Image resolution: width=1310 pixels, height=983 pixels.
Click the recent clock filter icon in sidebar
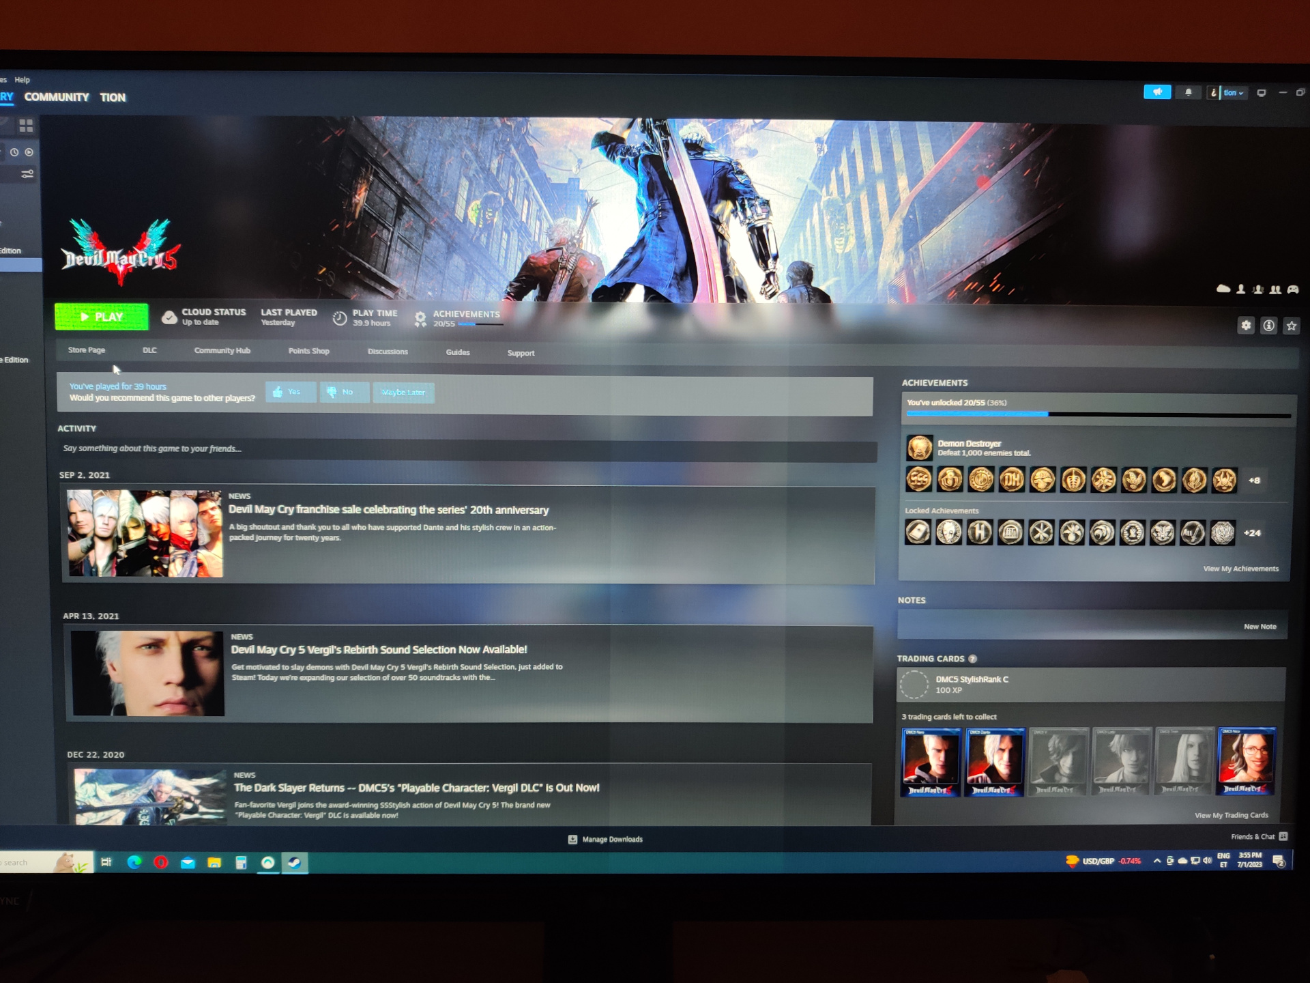(x=14, y=152)
